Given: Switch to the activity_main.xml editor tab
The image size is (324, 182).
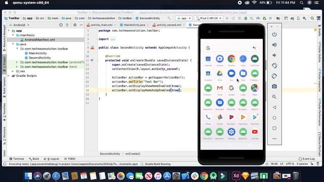Looking at the screenshot, I should coord(101,25).
